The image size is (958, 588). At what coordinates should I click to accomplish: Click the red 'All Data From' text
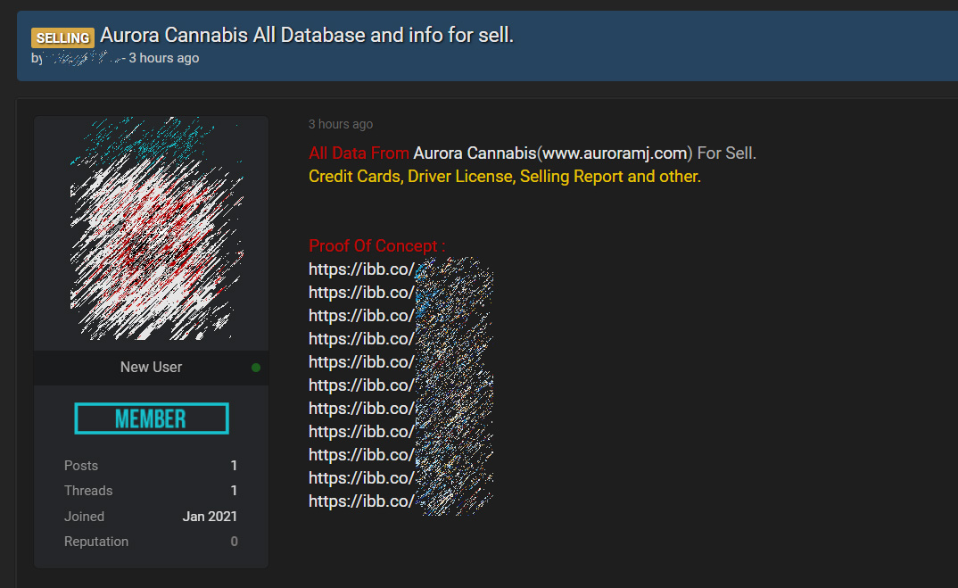click(359, 153)
